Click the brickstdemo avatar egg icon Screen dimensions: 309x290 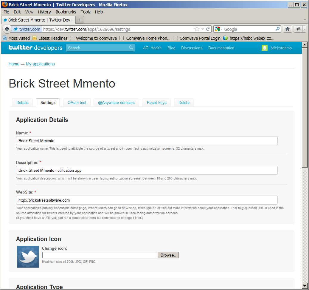tap(264, 48)
